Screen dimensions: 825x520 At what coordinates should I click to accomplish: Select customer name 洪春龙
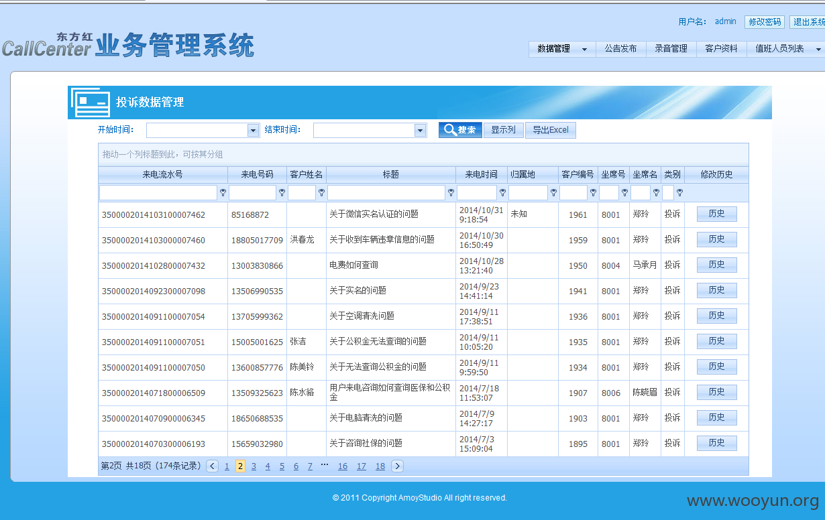tap(302, 240)
